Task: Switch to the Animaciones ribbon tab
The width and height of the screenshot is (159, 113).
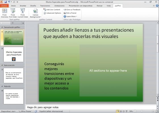Action: [59, 6]
